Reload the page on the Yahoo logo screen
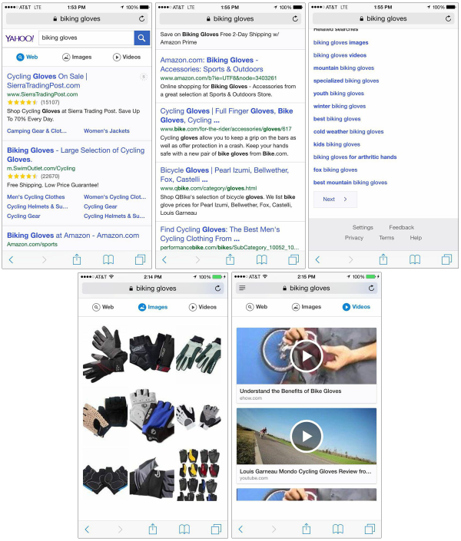461x541 pixels. click(141, 19)
